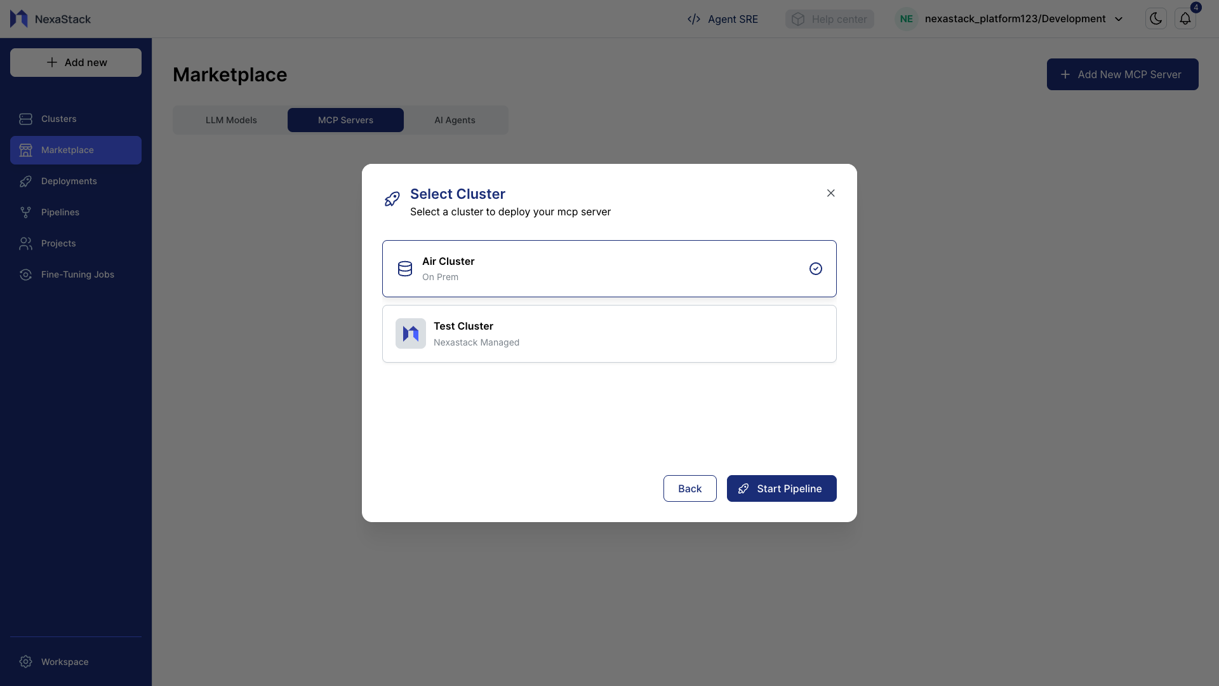Switch to the AI Agents tab
1219x686 pixels.
[455, 120]
